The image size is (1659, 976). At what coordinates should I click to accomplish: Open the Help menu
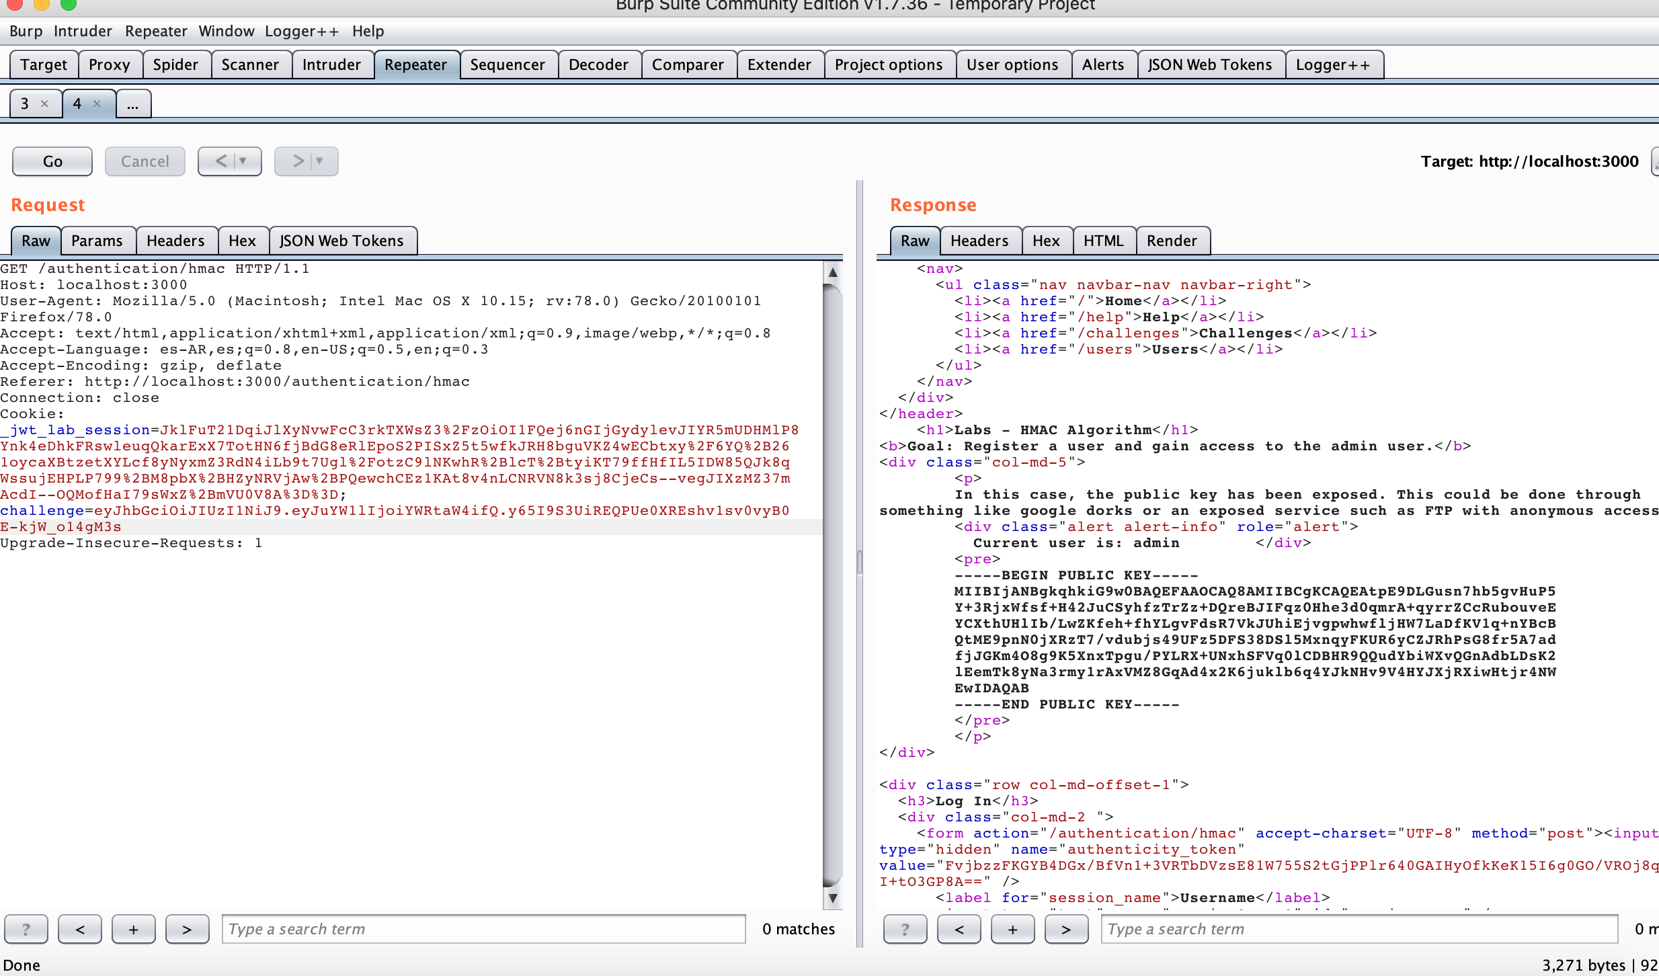(368, 31)
